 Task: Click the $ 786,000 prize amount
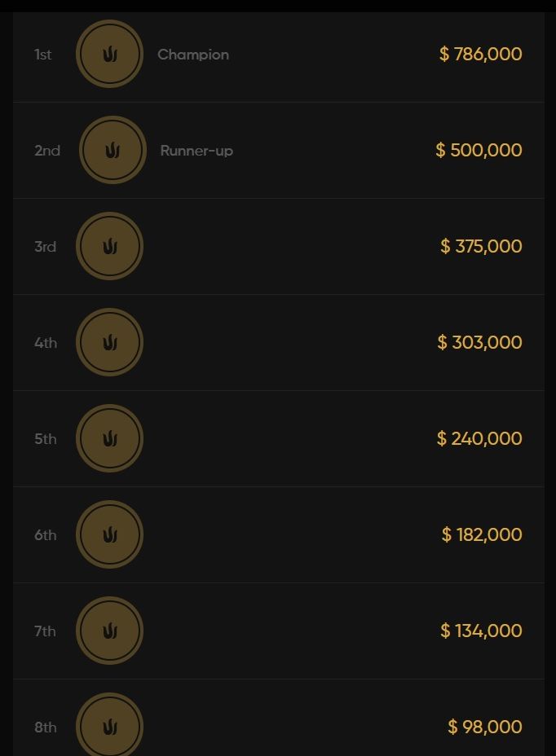coord(480,55)
